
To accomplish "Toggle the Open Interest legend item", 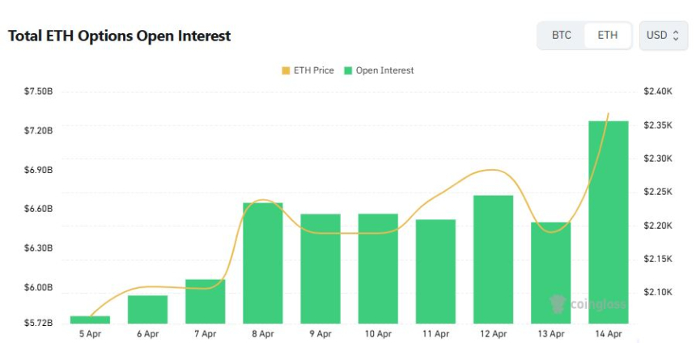I will 379,70.
